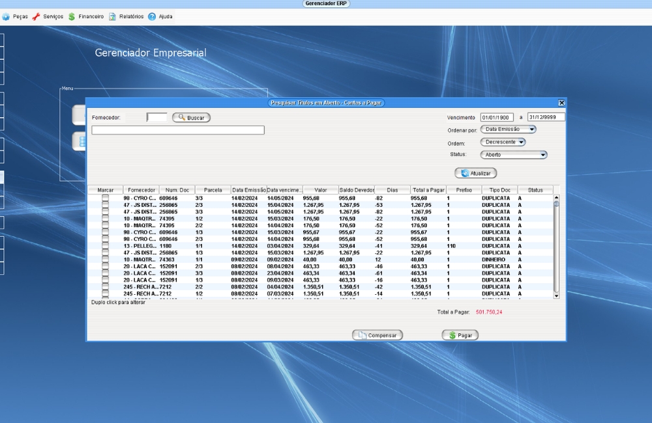Viewport: 652px width, 423px height.
Task: Click the "Duplo click para alterar" hint text
Action: (119, 302)
